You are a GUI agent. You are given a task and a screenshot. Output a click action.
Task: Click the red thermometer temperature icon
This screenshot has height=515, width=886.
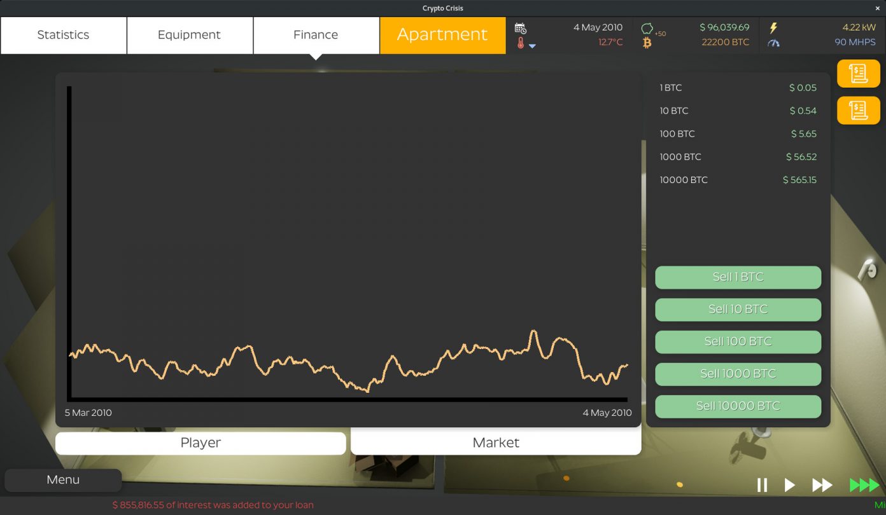[520, 43]
